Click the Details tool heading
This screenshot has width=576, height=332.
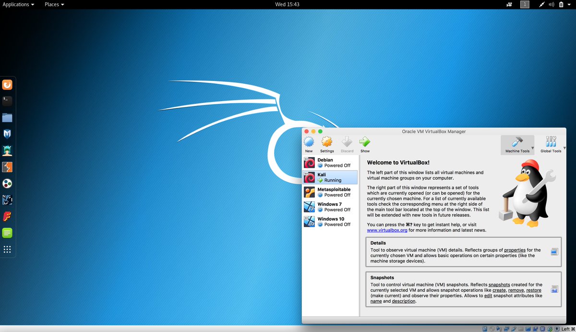[x=378, y=243]
